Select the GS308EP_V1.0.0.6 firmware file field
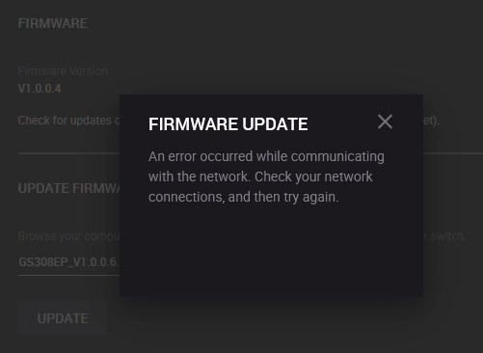Screen dimensions: 483x353 tap(69, 262)
